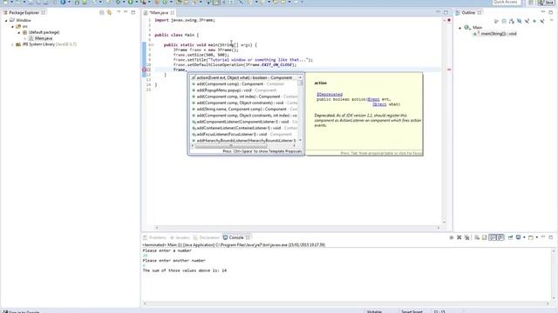Expand the JRE System Library node
Viewport: 558px width, 313px height.
(12, 44)
